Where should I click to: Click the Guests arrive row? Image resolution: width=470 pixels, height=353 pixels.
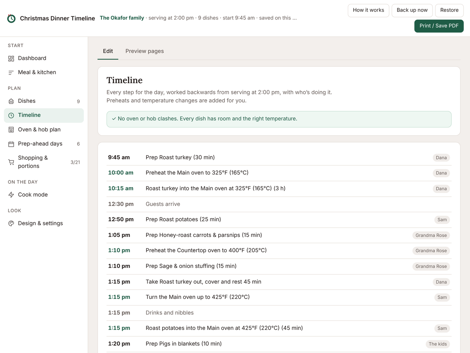pyautogui.click(x=279, y=204)
